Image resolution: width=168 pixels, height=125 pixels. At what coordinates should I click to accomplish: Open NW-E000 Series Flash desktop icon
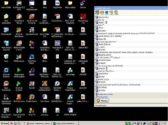[57, 86]
